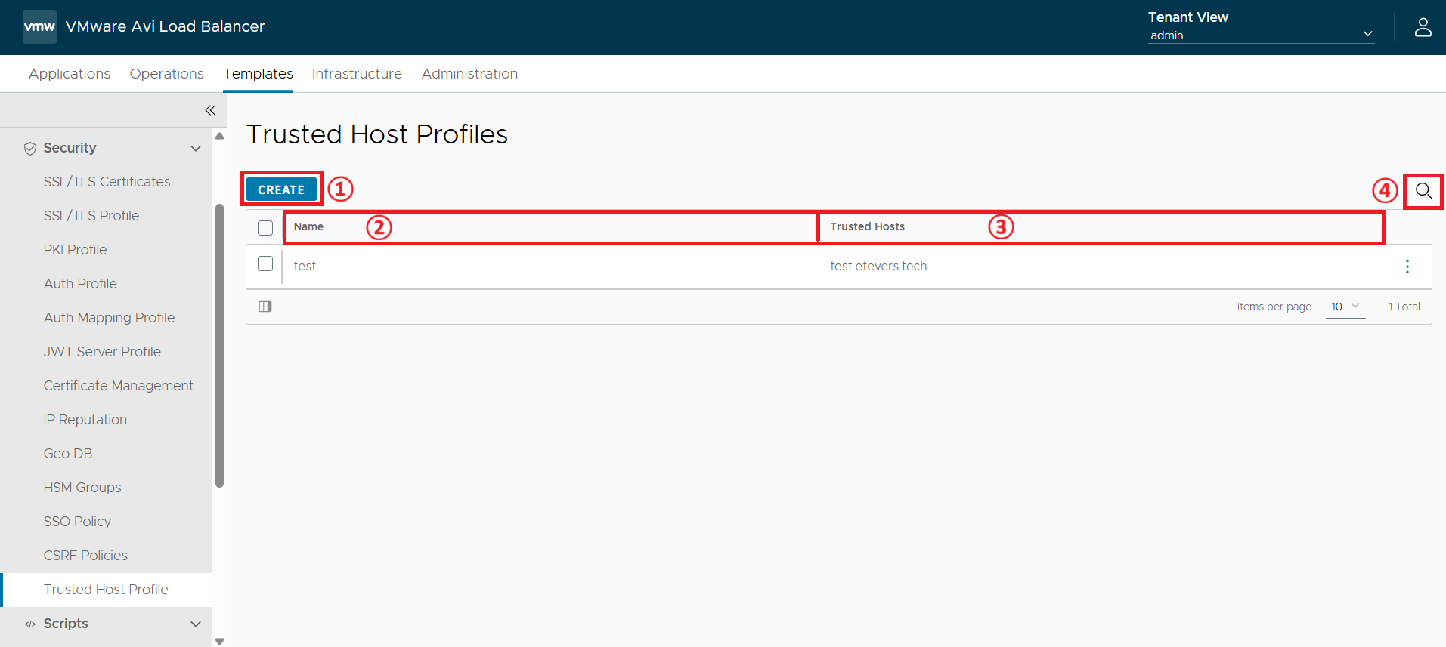This screenshot has height=647, width=1446.
Task: Open SSL/TLS Profile in sidebar
Action: [x=91, y=216]
